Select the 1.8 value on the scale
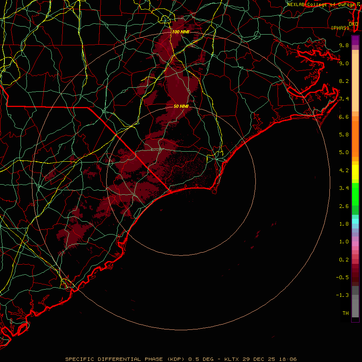Screen dimensions: 362x362 [x=344, y=224]
